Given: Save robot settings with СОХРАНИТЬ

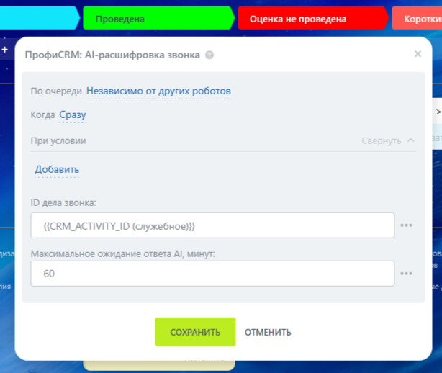Looking at the screenshot, I should tap(195, 332).
